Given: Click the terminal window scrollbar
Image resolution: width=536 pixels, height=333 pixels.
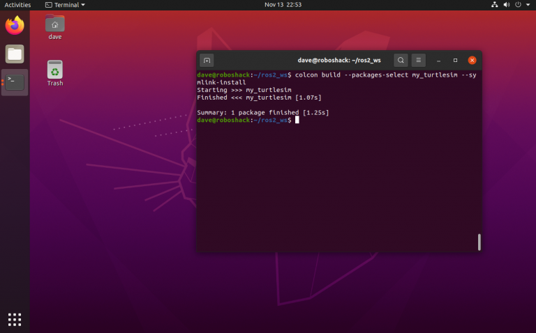Looking at the screenshot, I should click(479, 242).
